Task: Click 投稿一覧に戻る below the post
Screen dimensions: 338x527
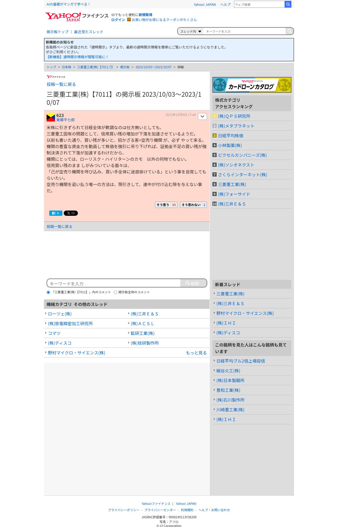Action: (59, 227)
